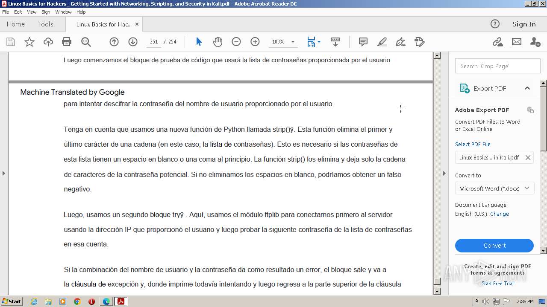The image size is (547, 307).
Task: Change the document language link
Action: [x=500, y=214]
